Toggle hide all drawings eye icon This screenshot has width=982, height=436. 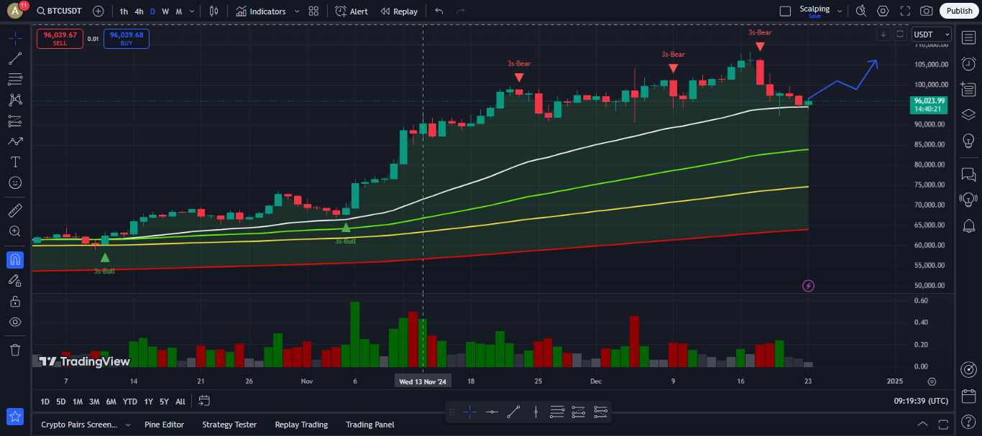point(15,322)
